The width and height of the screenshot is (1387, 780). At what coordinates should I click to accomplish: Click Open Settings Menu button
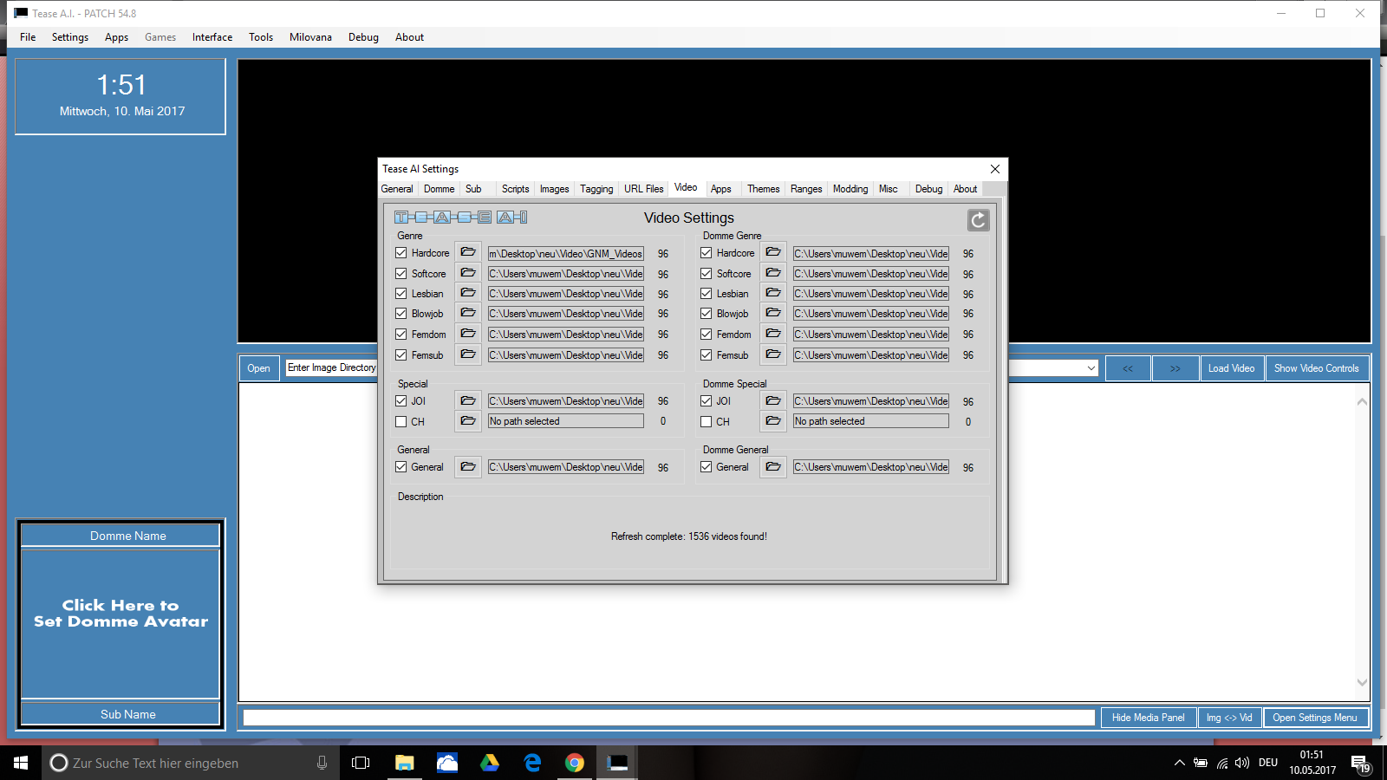(x=1315, y=718)
